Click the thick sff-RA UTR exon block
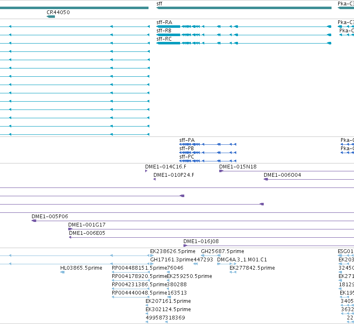This screenshot has width=354, height=324. (x=168, y=27)
